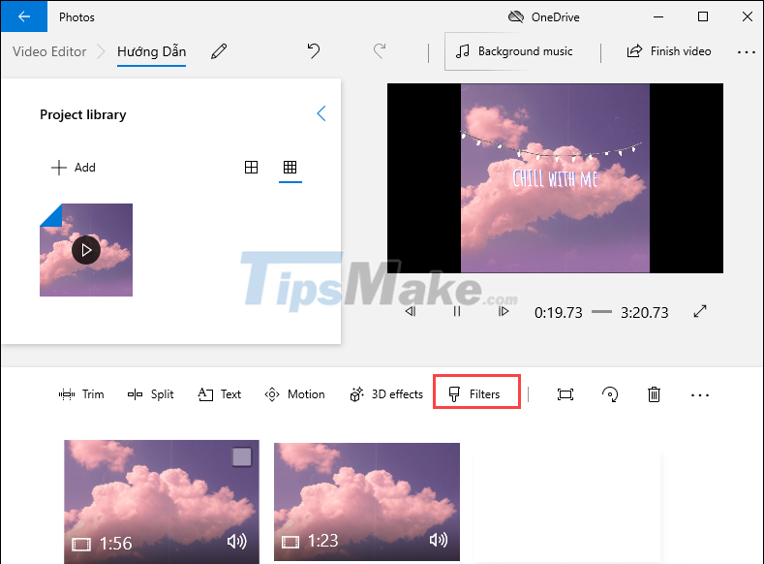Enter full-screen preview mode
The height and width of the screenshot is (564, 764).
tap(700, 311)
